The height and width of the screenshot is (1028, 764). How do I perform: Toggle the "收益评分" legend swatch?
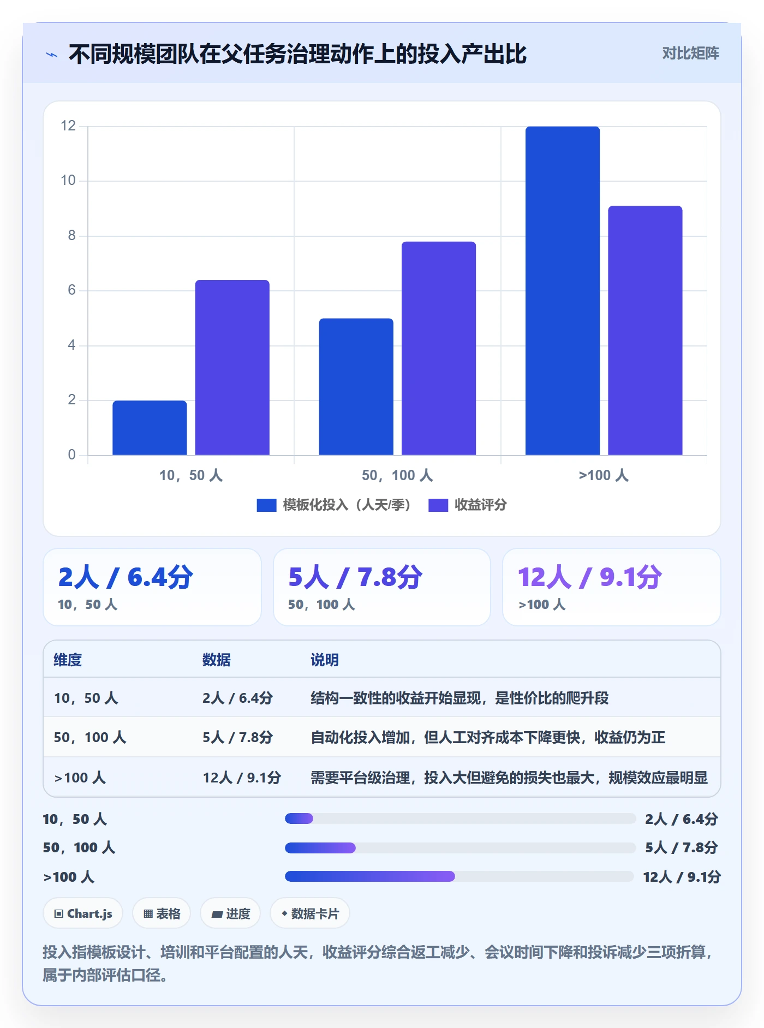438,505
